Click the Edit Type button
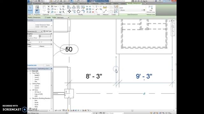204x114 pixels. point(47,31)
